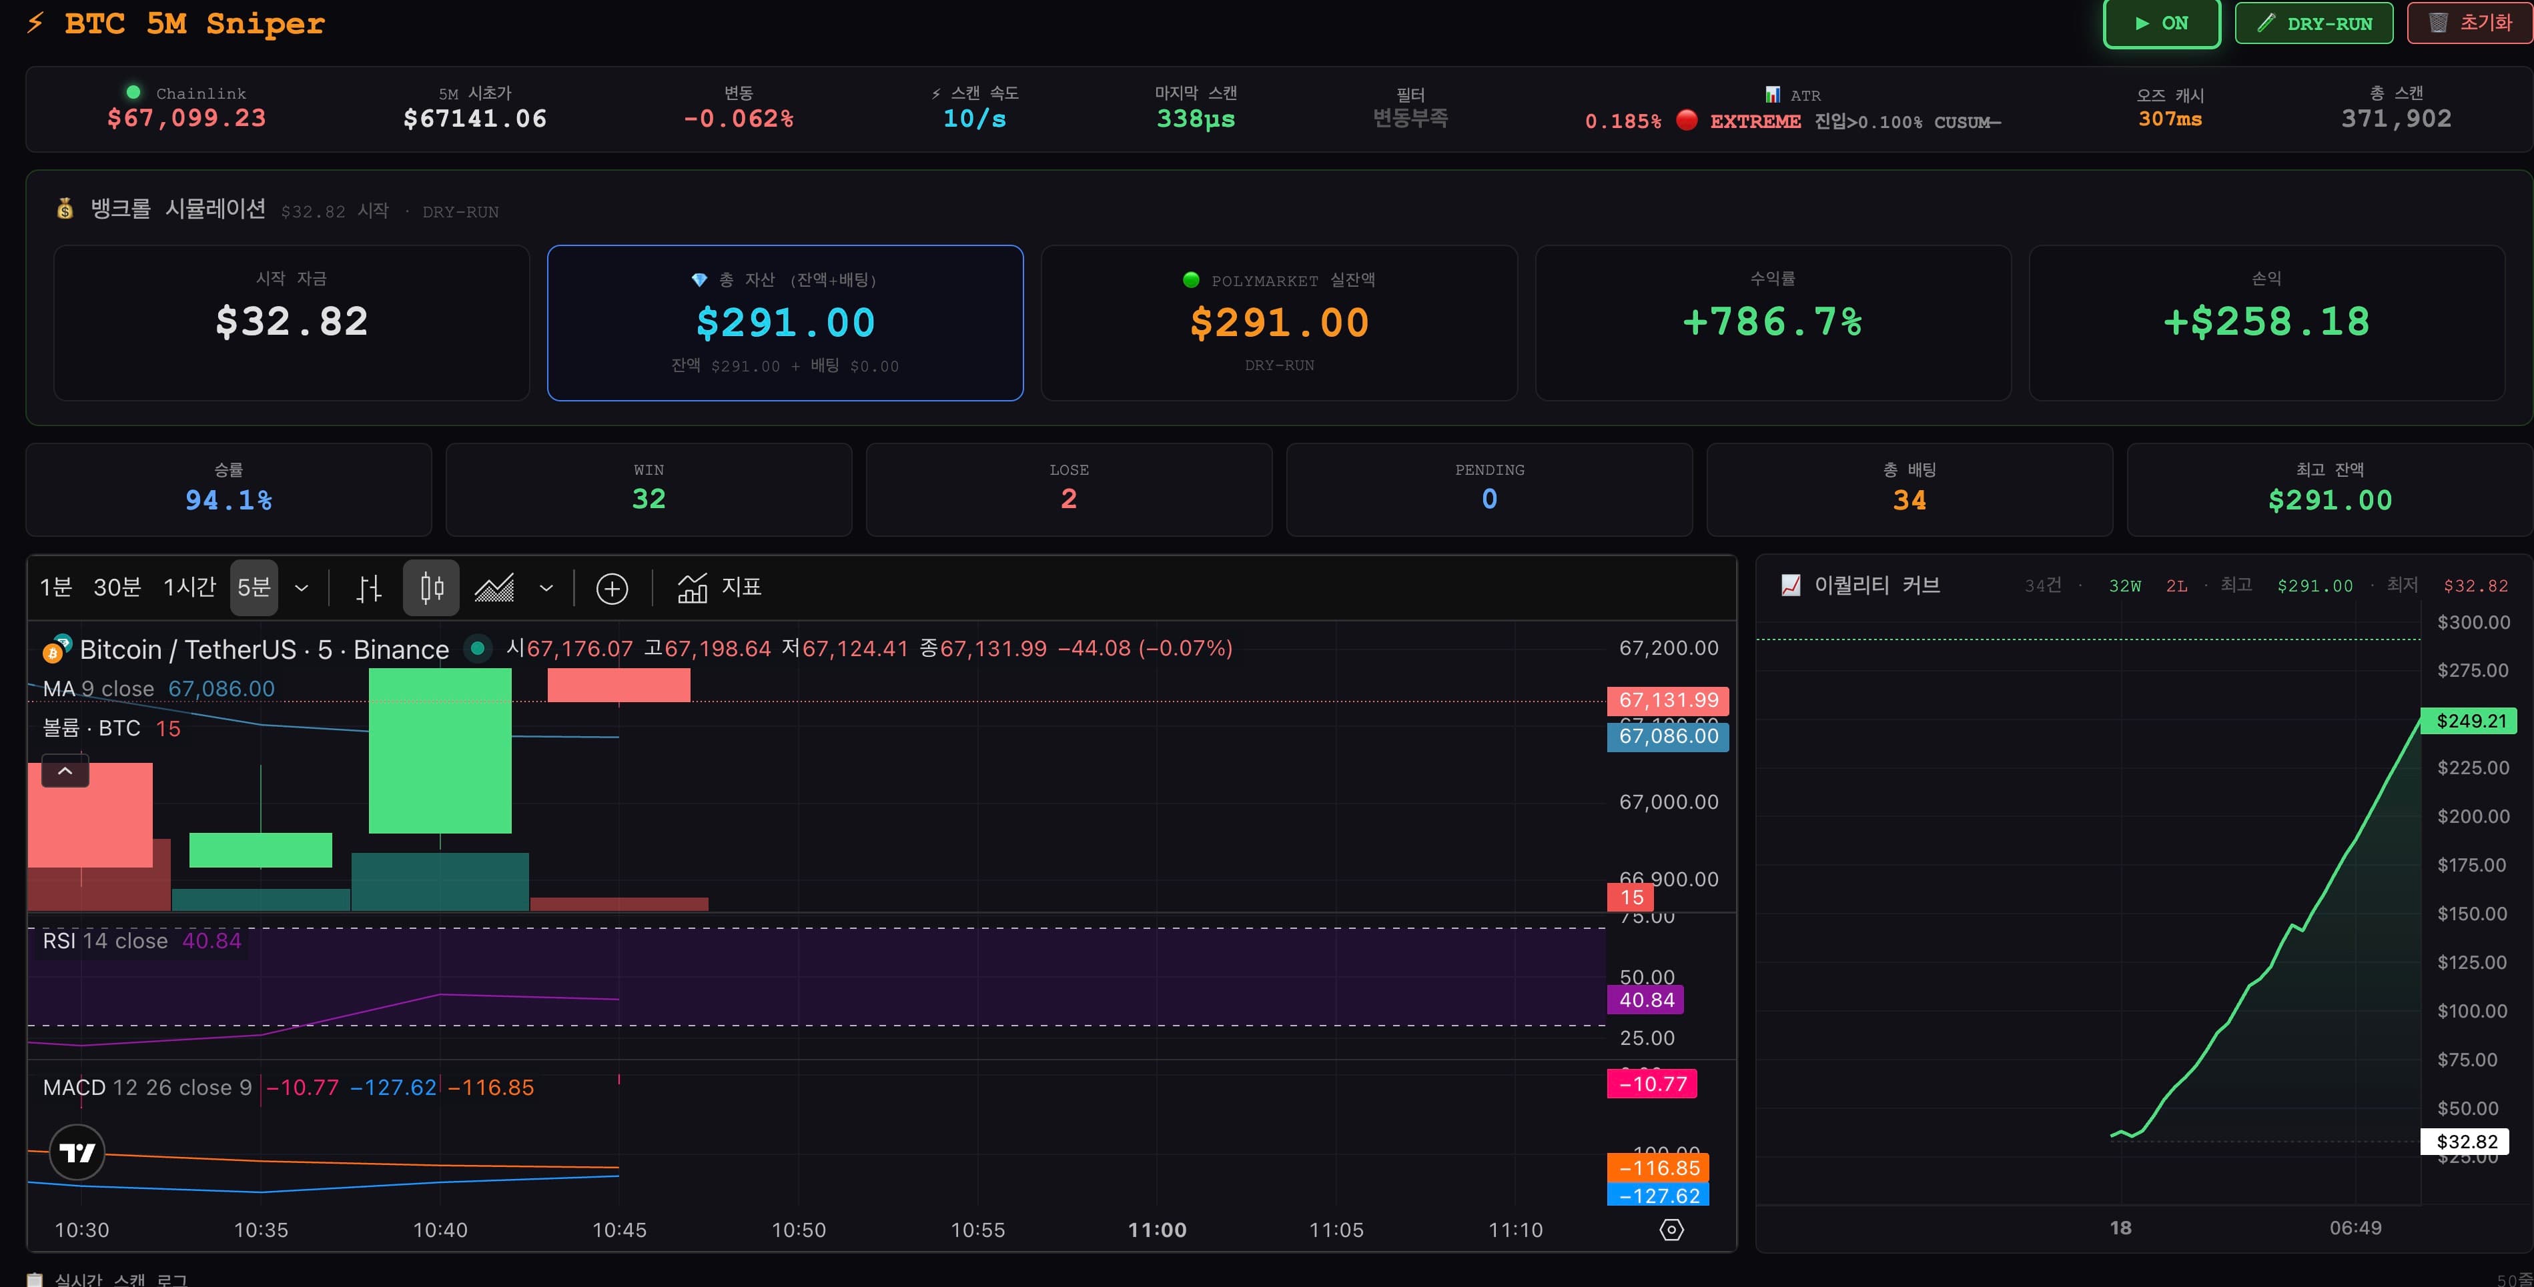The height and width of the screenshot is (1287, 2534).
Task: Expand the timeframe interval dropdown arrow
Action: (x=302, y=588)
